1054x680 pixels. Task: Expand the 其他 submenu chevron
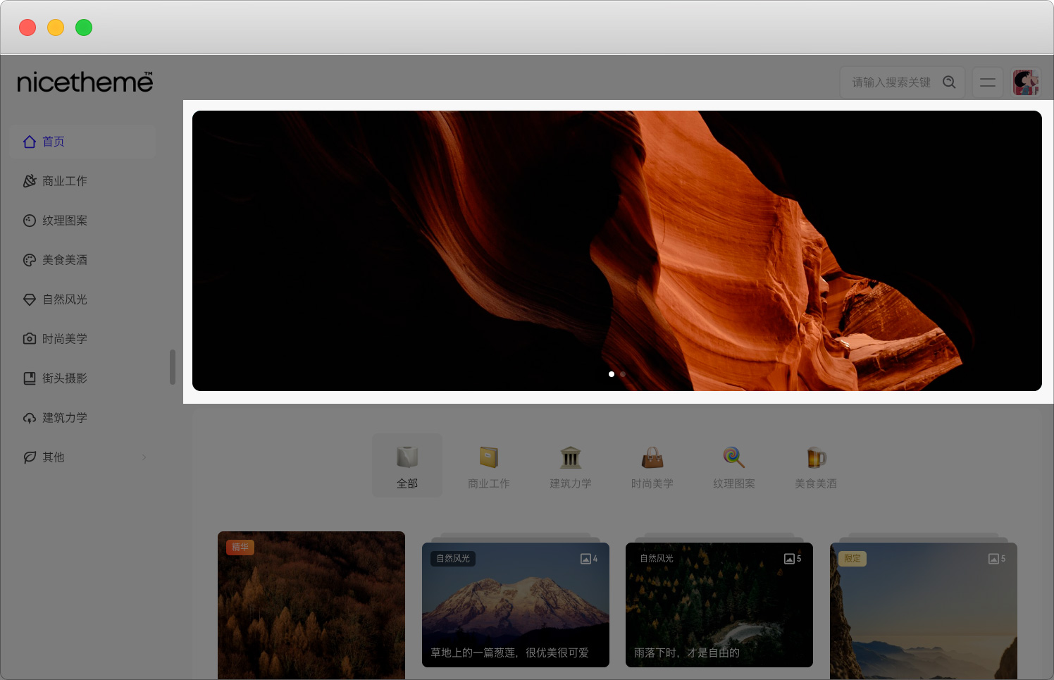144,457
